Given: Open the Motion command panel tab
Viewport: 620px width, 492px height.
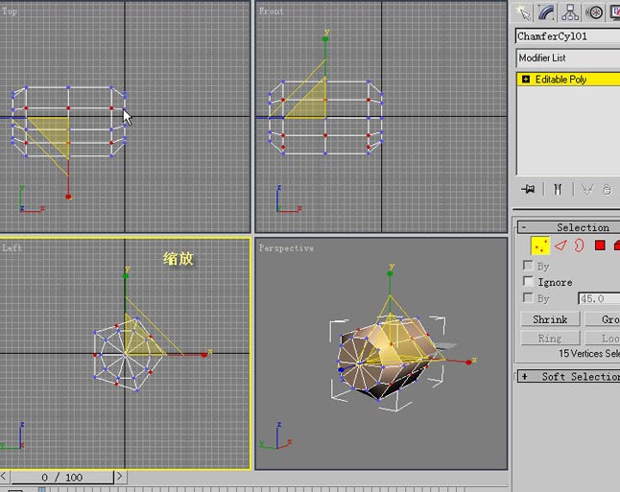Looking at the screenshot, I should click(x=595, y=13).
